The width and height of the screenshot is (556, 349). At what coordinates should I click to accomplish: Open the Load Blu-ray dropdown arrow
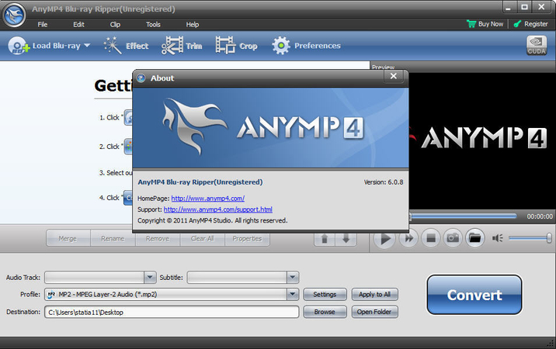pos(87,46)
